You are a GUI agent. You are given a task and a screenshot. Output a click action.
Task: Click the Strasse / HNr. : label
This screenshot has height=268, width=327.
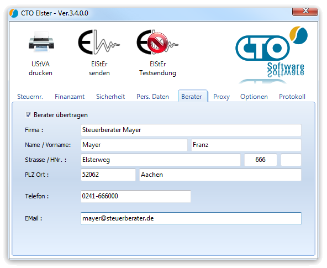click(x=46, y=160)
